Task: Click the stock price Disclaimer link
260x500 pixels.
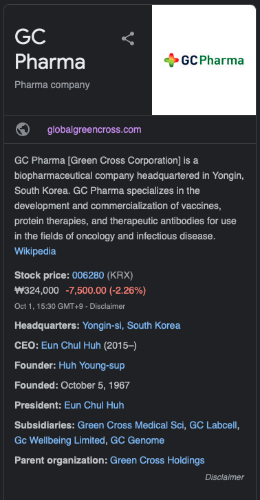Action: pos(107,307)
